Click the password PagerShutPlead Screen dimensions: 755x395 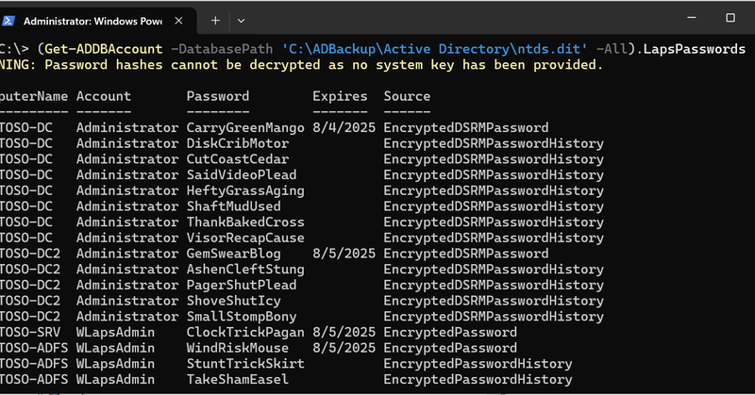click(x=242, y=286)
